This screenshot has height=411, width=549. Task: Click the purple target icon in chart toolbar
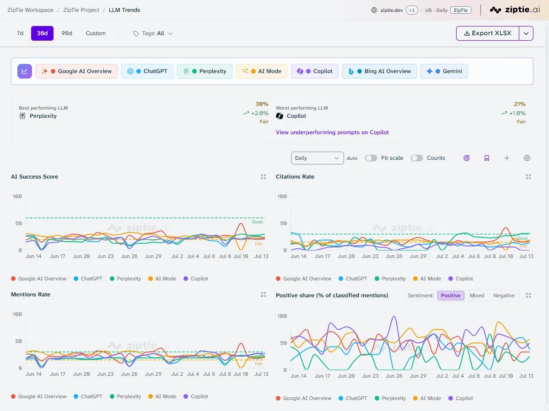pyautogui.click(x=467, y=158)
